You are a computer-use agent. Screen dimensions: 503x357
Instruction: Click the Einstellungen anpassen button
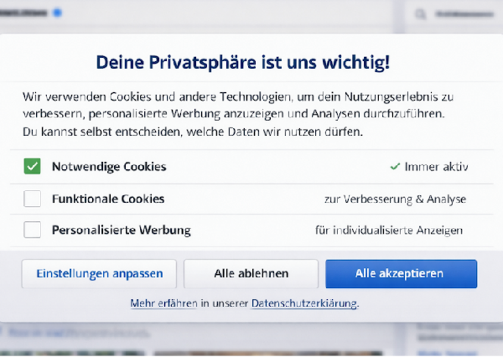click(99, 274)
